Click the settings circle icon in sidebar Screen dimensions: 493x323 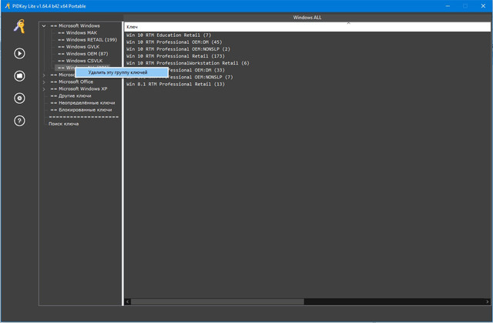19,98
